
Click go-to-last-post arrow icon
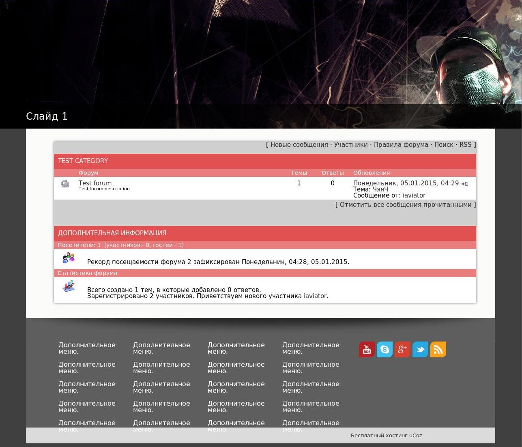[465, 184]
